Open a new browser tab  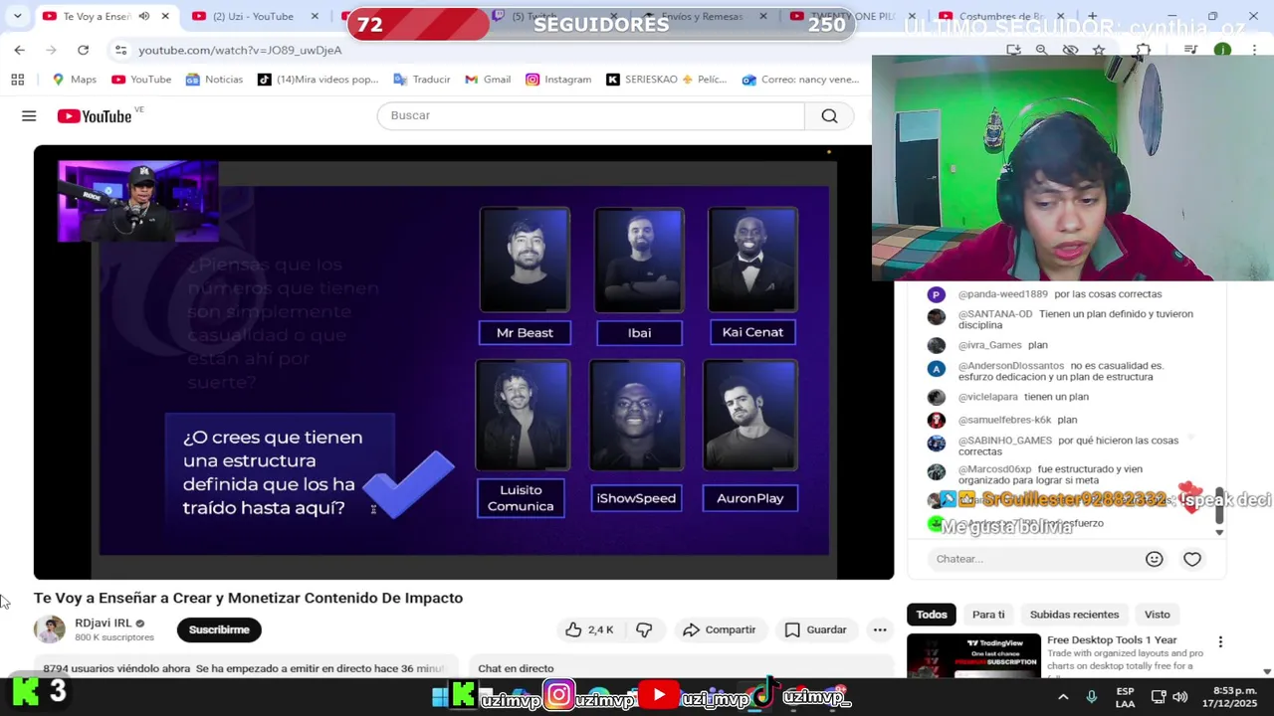coord(1092,16)
